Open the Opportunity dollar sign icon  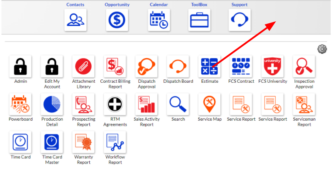point(117,20)
